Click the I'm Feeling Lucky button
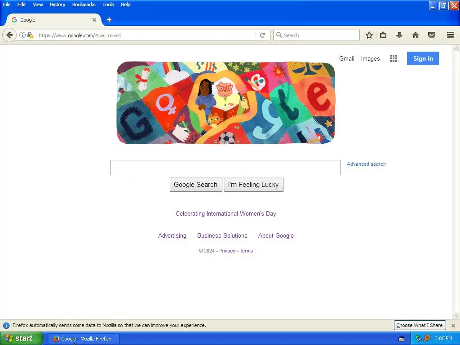This screenshot has width=460, height=345. tap(253, 185)
